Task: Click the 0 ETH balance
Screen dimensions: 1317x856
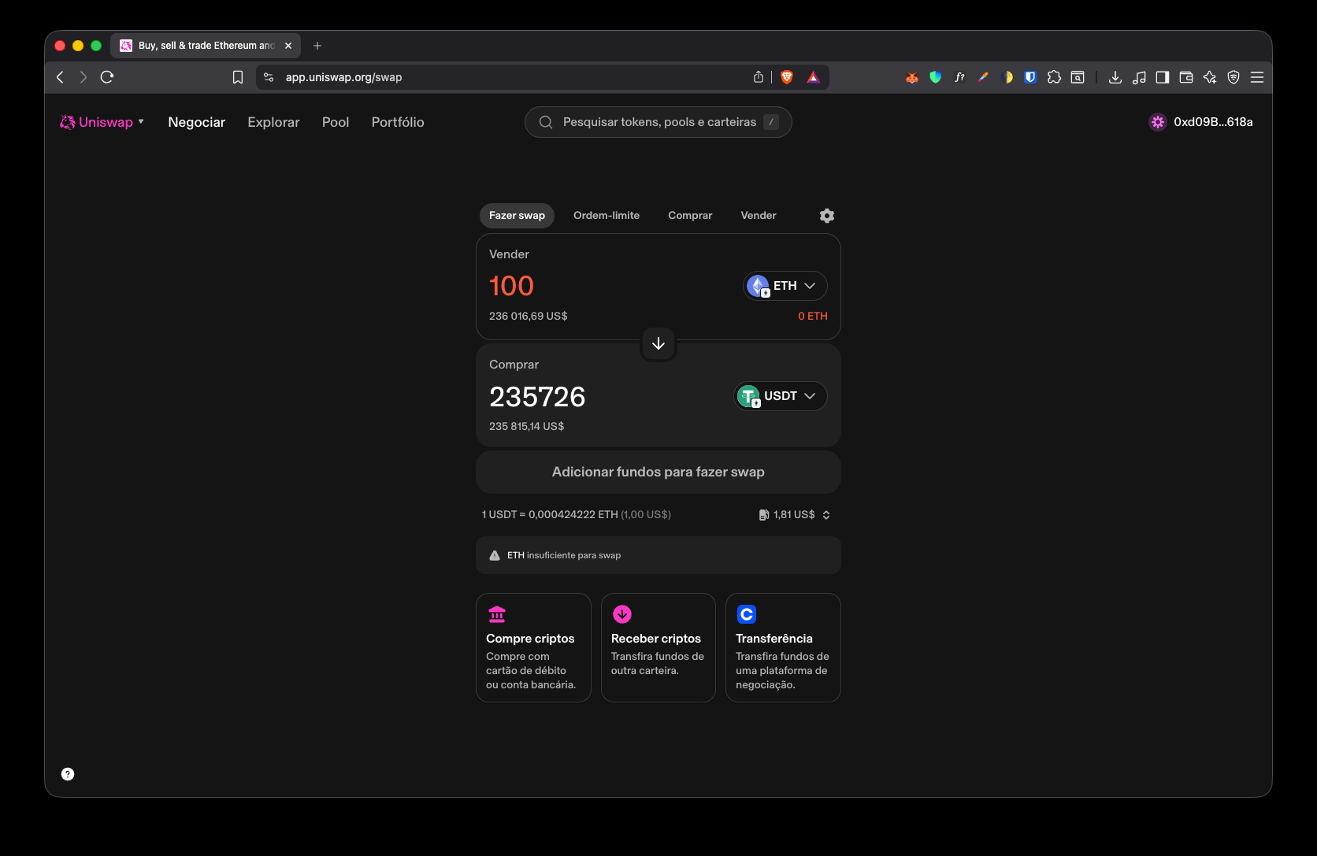Action: tap(813, 316)
